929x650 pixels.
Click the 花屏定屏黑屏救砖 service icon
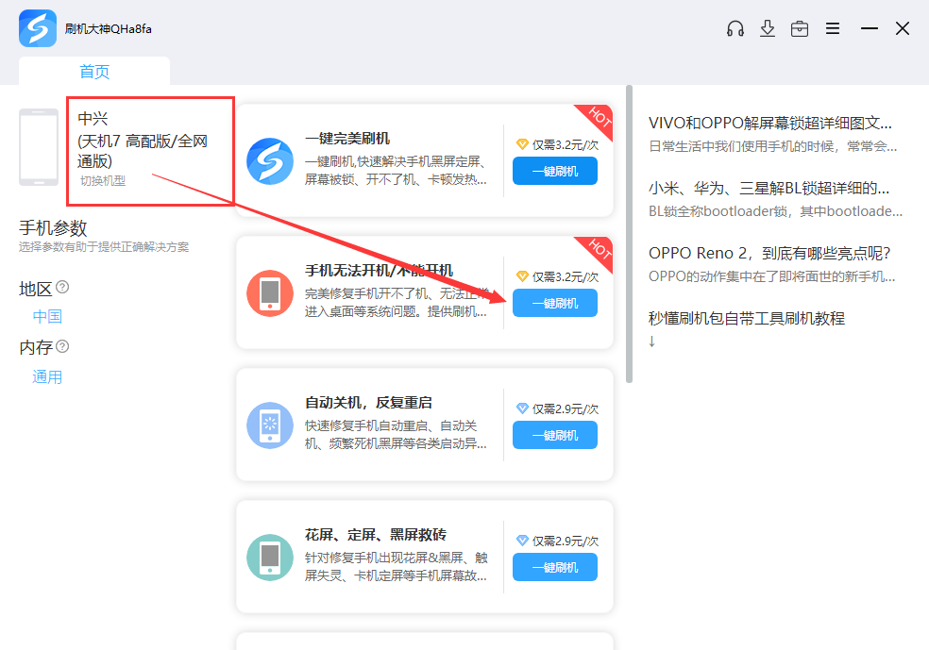pyautogui.click(x=271, y=557)
